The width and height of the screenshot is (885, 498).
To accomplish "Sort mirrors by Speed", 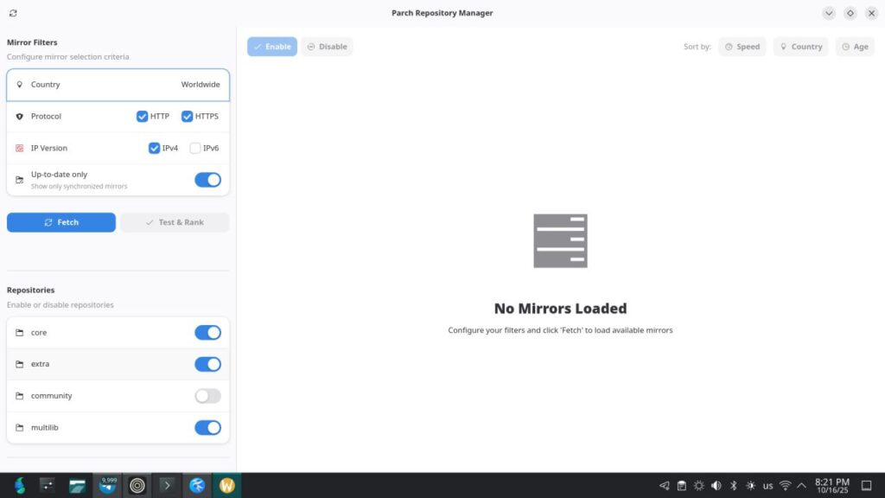I will point(742,47).
